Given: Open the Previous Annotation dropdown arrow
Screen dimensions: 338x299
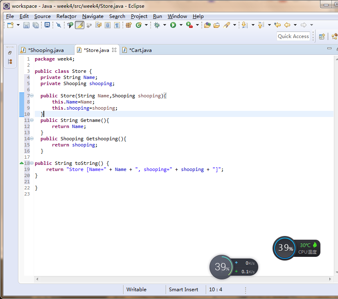Looking at the screenshot, I should click(x=269, y=25).
